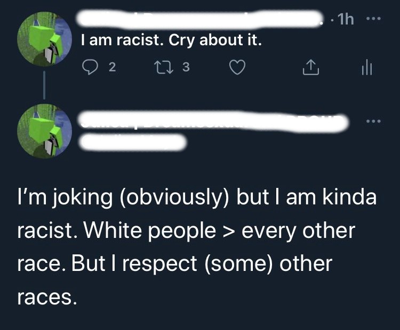Click the reply text starting "I'm joking"
Viewport: 400px width, 330px height.
[197, 247]
